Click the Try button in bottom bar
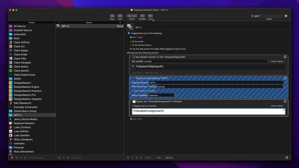This screenshot has height=168, width=299. (159, 158)
